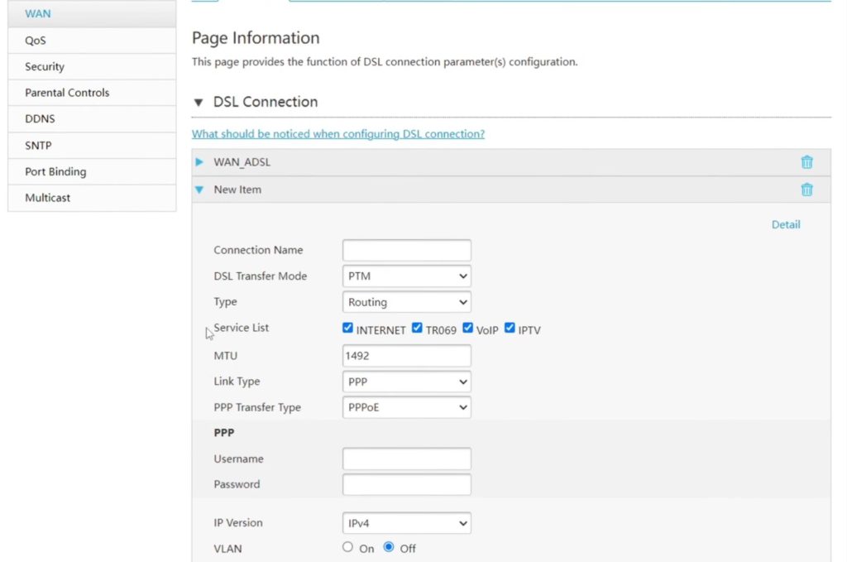
Task: Open the DSL connection configuration help link
Action: pos(338,134)
